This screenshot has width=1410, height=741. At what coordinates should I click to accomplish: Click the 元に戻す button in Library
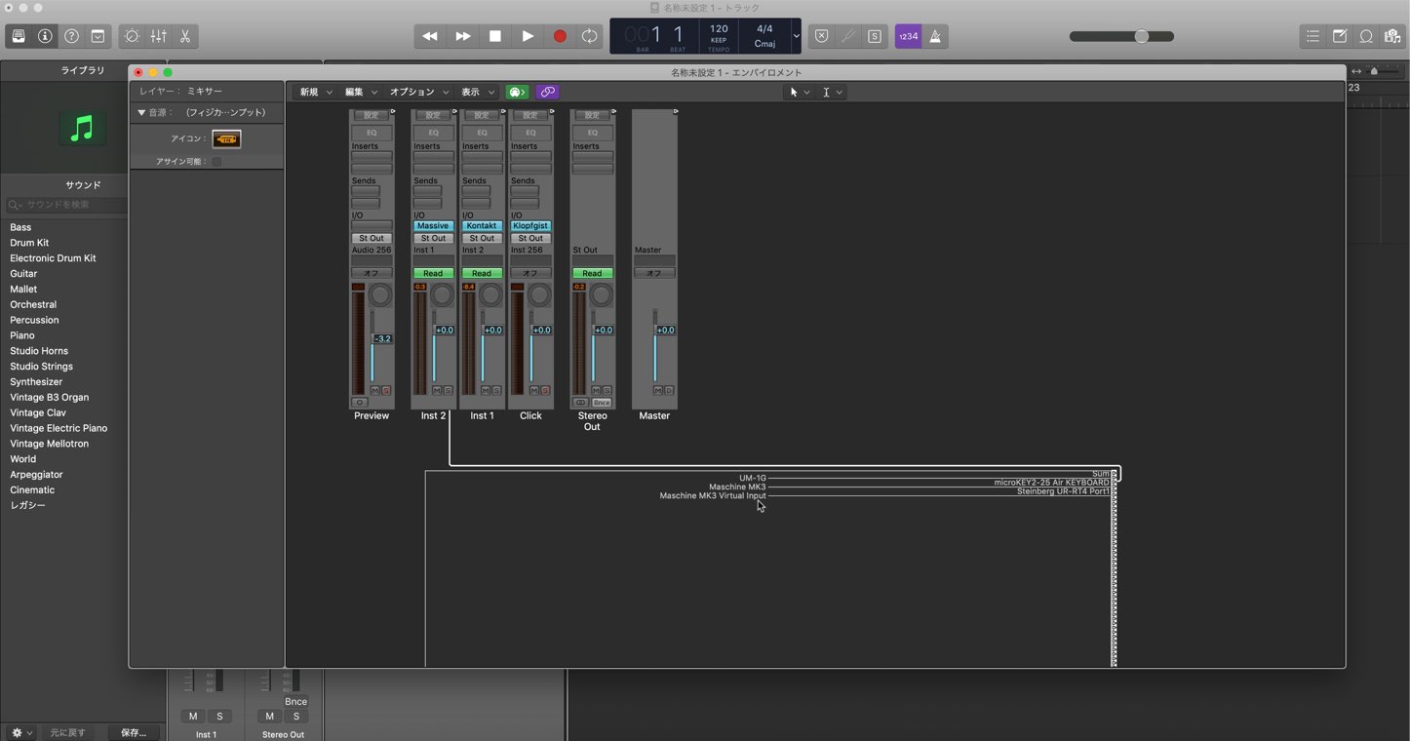(68, 732)
